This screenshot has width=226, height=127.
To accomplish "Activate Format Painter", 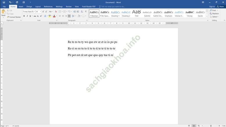I will coord(14,17).
